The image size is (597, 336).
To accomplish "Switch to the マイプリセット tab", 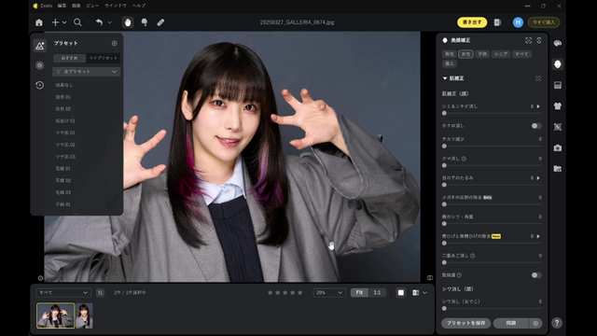I will point(104,58).
